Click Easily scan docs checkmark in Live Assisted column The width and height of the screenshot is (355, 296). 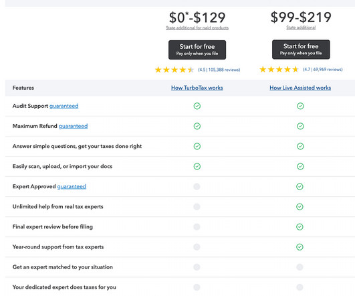click(x=300, y=167)
